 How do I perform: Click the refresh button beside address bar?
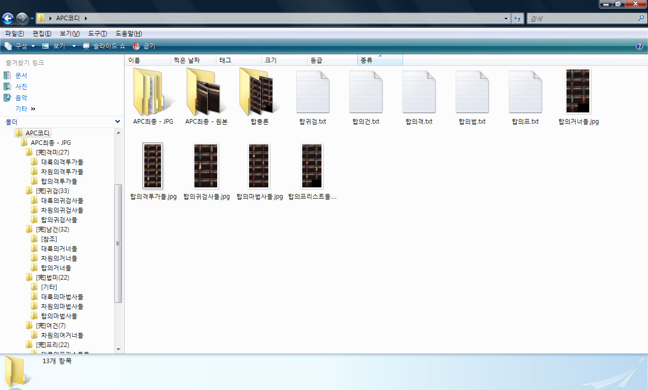click(x=517, y=19)
